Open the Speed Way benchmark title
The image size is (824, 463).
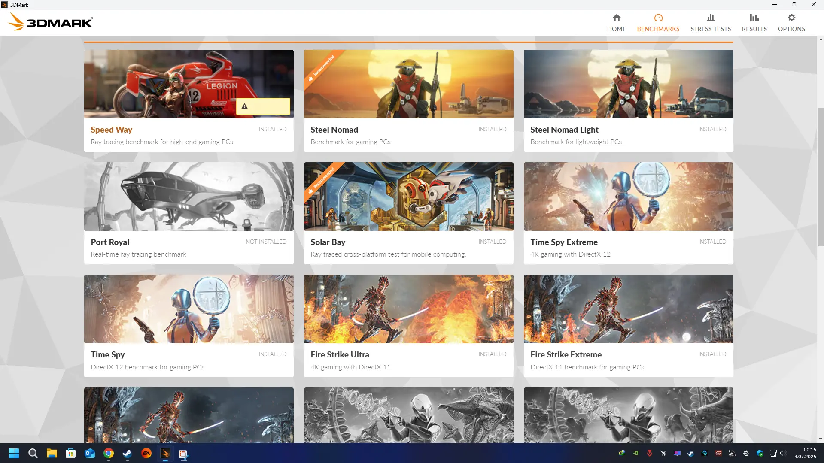[x=111, y=130]
